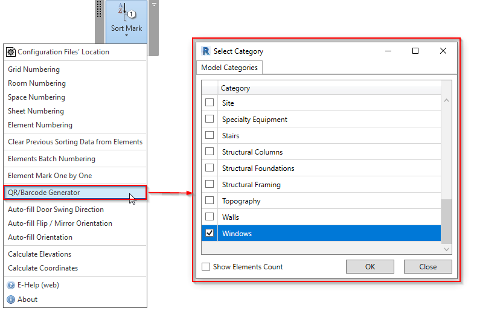
Task: Click the Sort Mark ribbon icon
Action: point(126,12)
